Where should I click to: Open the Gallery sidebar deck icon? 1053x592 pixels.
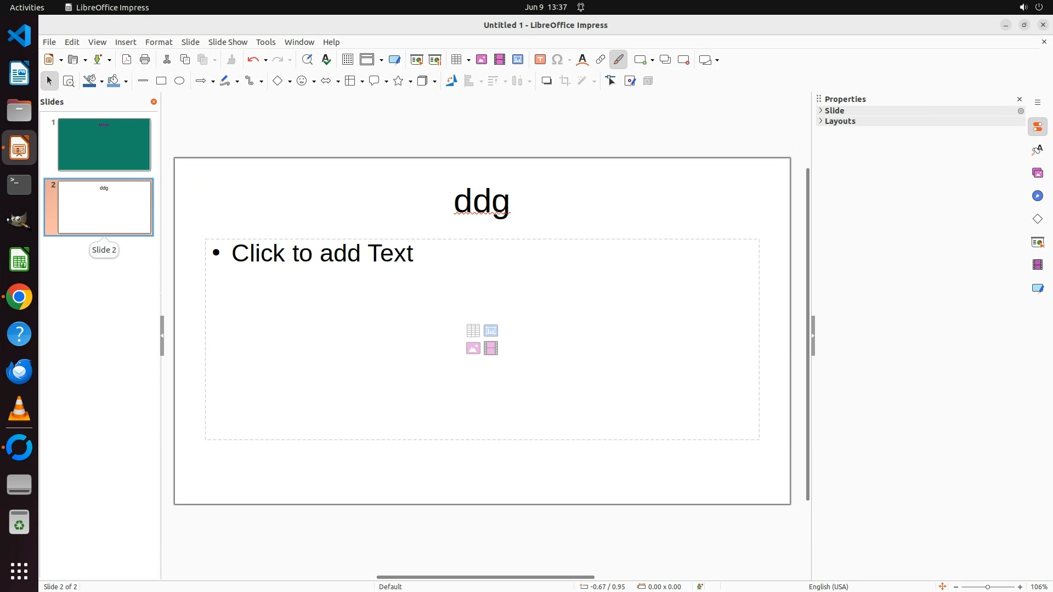tap(1038, 173)
